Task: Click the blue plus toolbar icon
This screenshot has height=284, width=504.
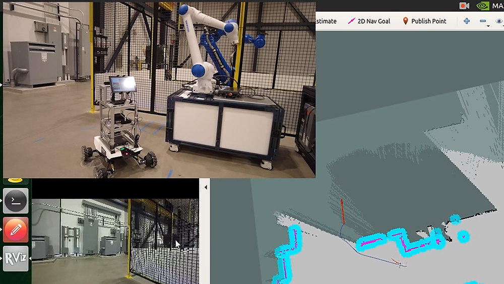Action: point(467,21)
